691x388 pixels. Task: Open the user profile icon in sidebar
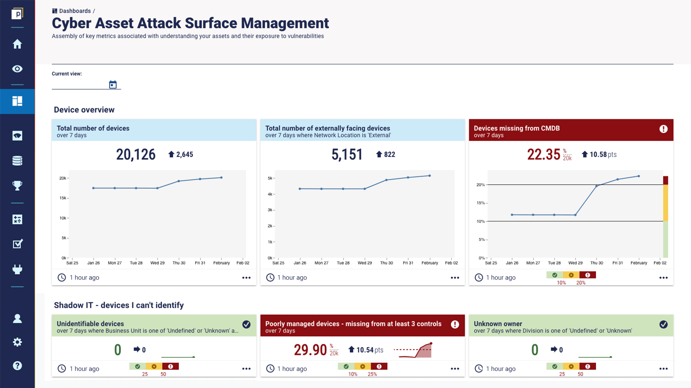[x=17, y=318]
